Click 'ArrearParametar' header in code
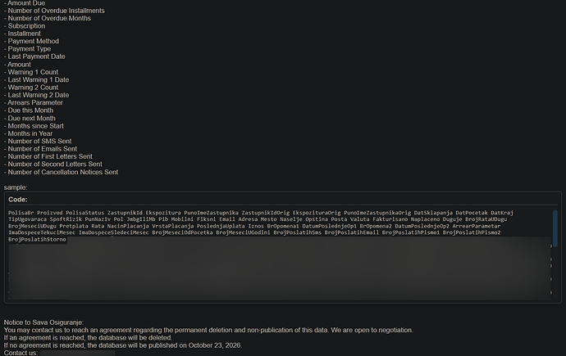This screenshot has width=566, height=356. tap(477, 226)
